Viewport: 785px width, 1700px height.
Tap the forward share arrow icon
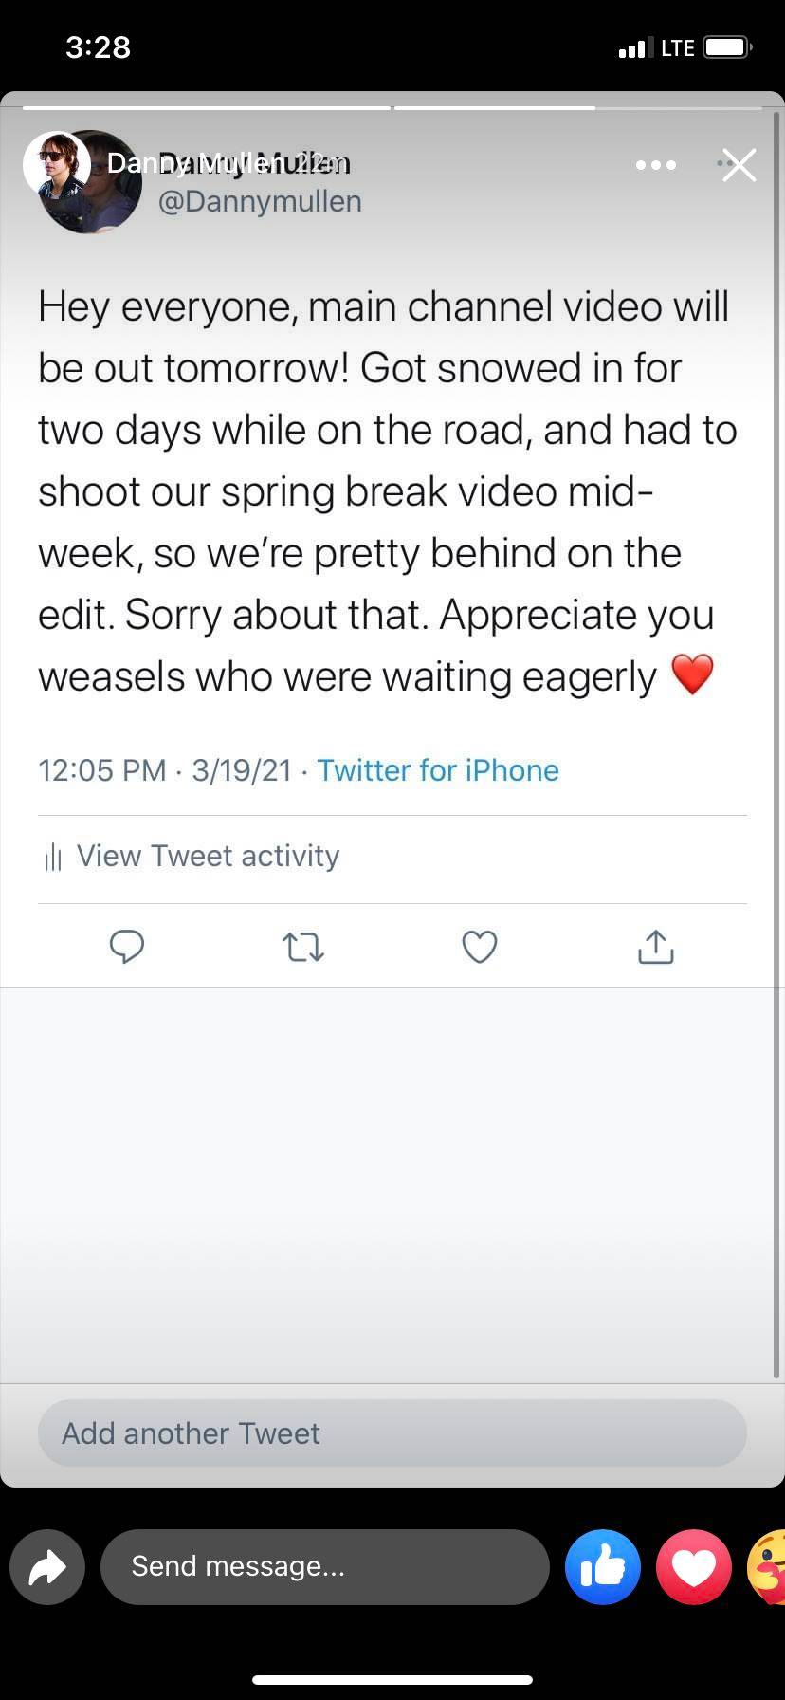coord(46,1567)
